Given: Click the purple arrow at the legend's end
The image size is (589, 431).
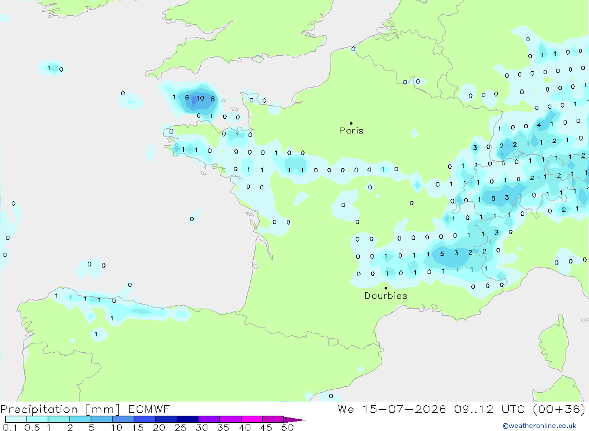Looking at the screenshot, I should [295, 420].
